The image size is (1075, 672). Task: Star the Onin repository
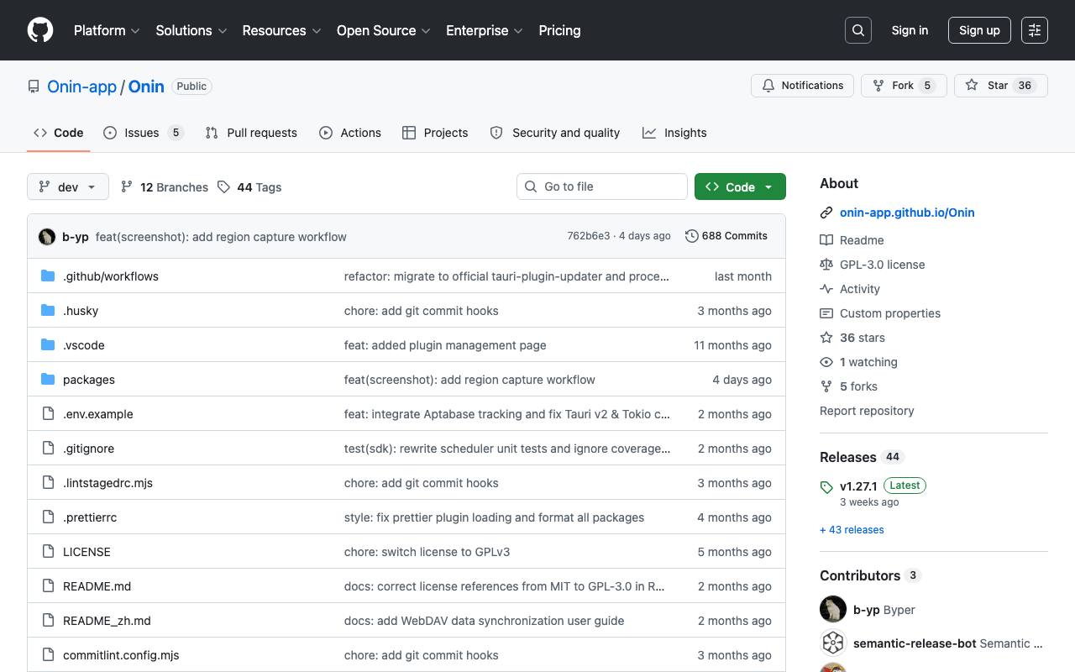tap(1001, 86)
